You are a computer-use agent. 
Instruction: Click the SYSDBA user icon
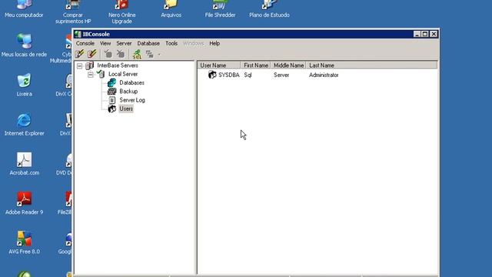[x=212, y=75]
